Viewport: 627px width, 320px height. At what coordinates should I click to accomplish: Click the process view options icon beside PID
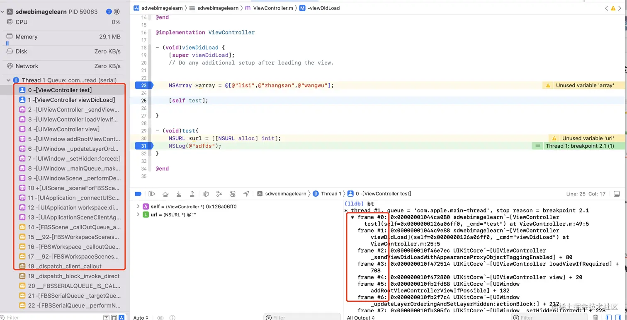[x=117, y=12]
